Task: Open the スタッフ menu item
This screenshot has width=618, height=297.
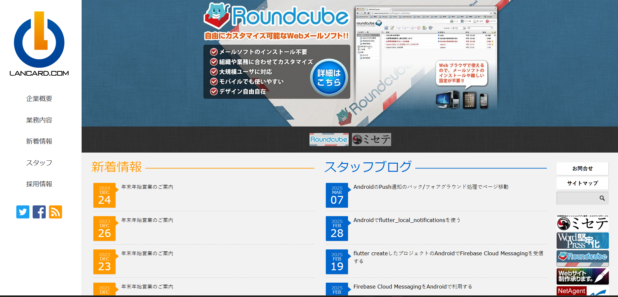Action: 39,163
